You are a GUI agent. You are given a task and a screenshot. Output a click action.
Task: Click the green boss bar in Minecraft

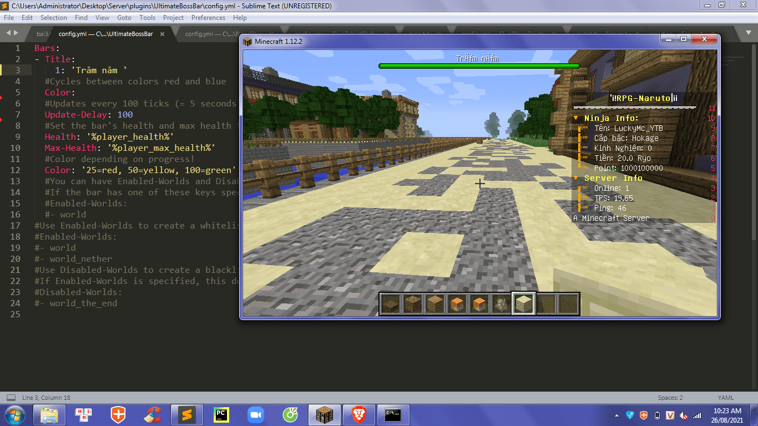(x=479, y=66)
